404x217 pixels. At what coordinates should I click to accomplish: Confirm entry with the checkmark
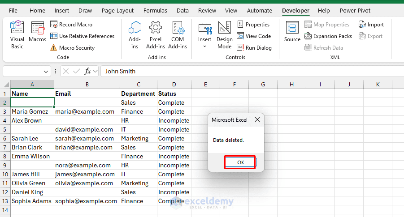click(77, 71)
